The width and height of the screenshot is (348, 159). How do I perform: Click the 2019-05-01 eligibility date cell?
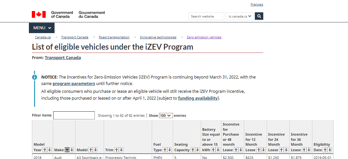tap(323, 156)
